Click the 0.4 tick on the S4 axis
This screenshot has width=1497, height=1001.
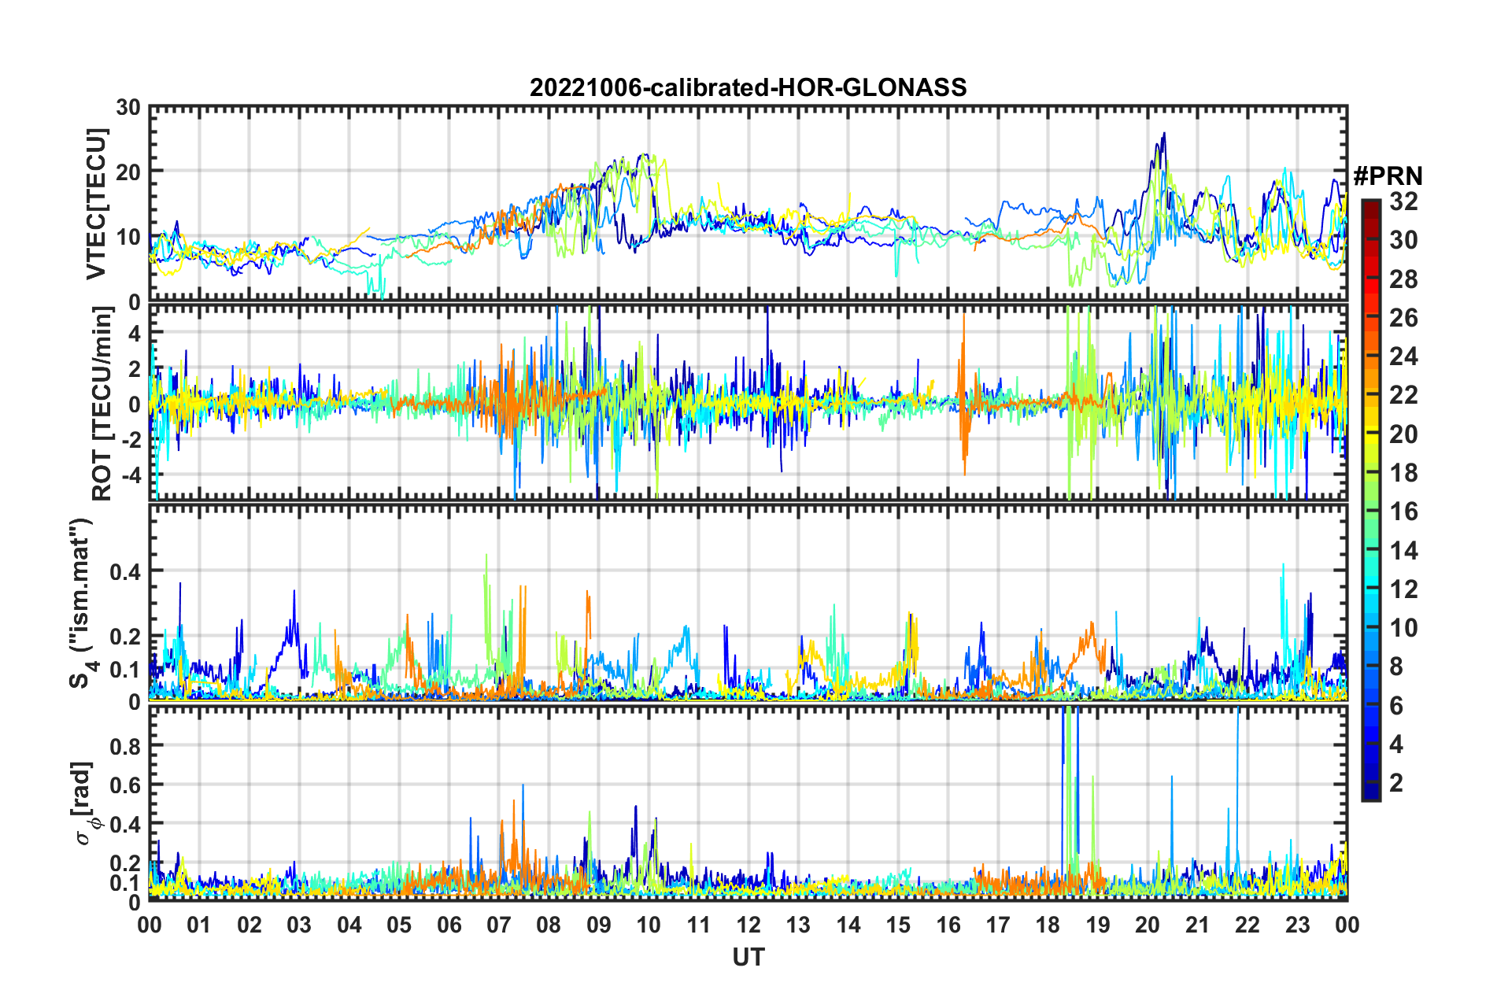click(125, 571)
